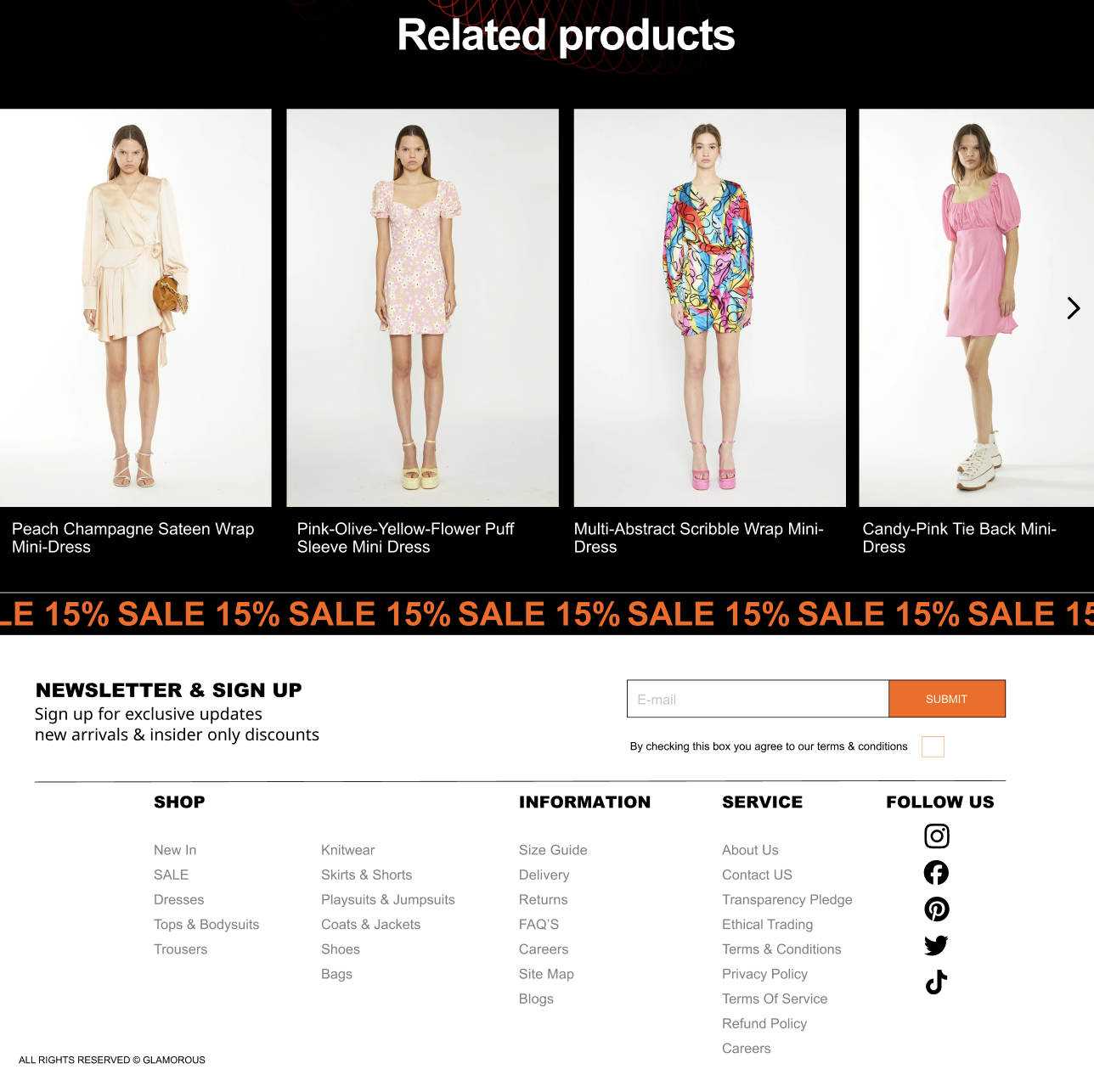Image resolution: width=1094 pixels, height=1075 pixels.
Task: Visit the Contact US page
Action: point(757,875)
